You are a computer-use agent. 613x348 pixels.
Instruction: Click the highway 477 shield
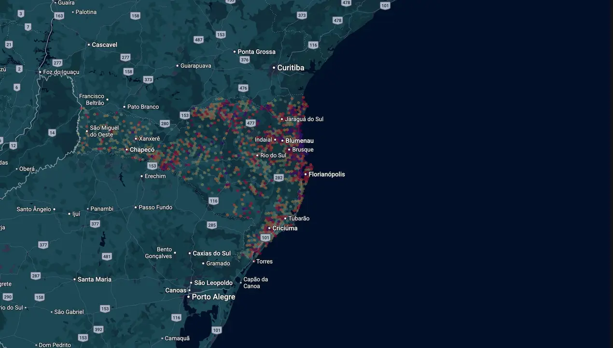[251, 123]
